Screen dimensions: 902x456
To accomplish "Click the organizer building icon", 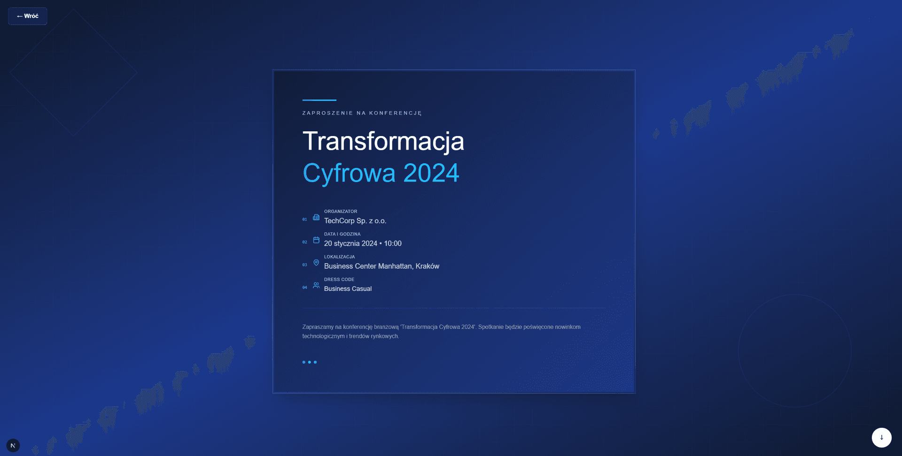I will (316, 217).
